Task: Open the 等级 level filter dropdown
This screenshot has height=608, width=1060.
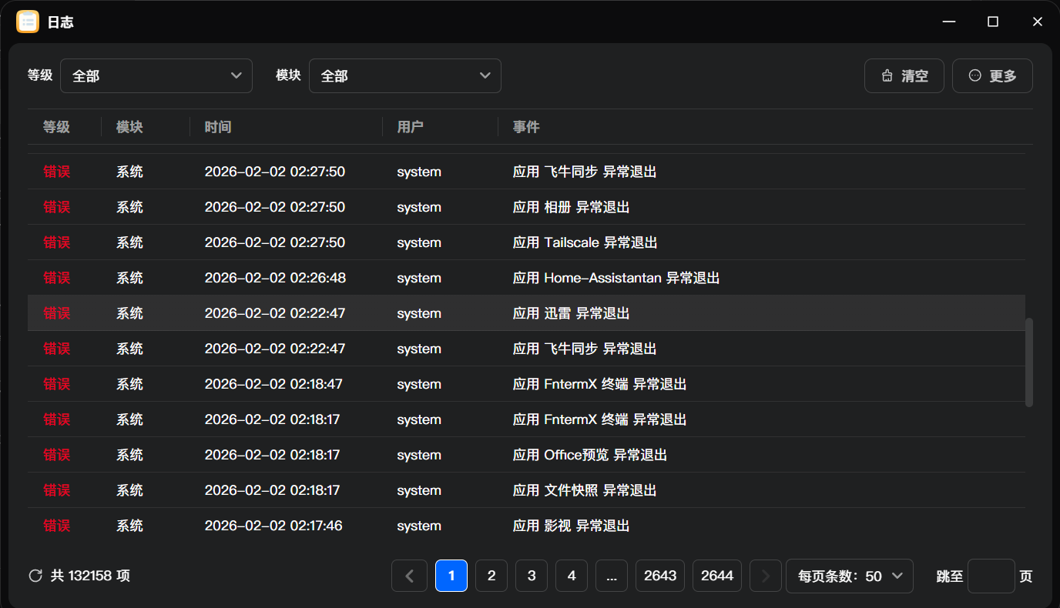Action: tap(156, 76)
